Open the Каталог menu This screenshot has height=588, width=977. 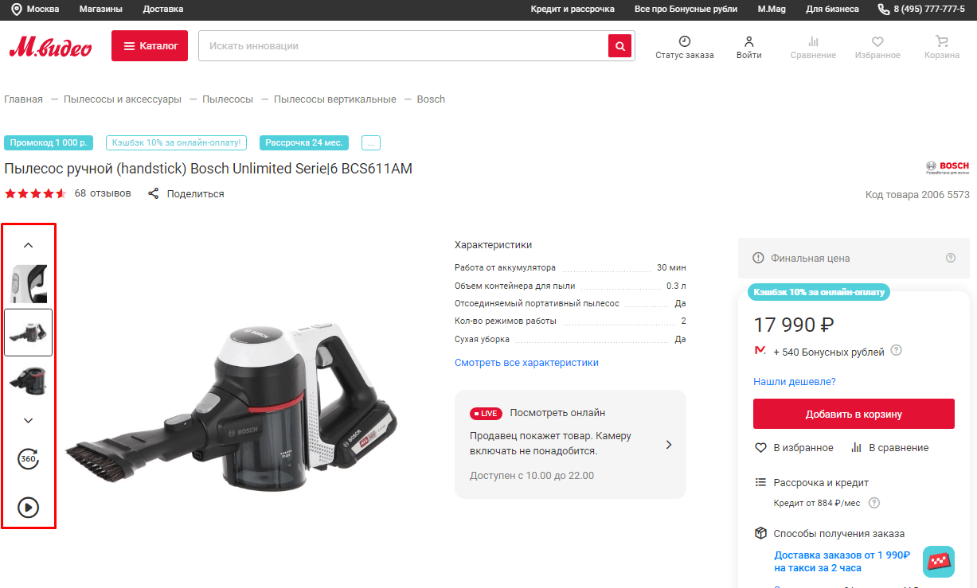[x=150, y=46]
